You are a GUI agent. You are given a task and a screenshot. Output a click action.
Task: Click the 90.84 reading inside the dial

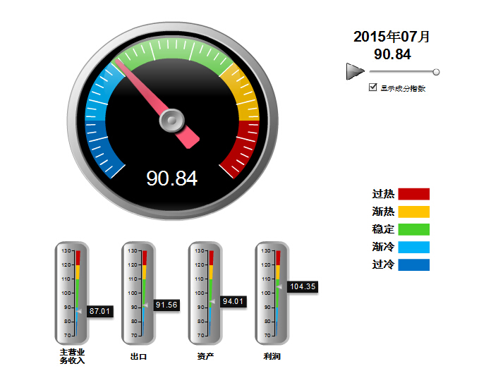coord(171,178)
